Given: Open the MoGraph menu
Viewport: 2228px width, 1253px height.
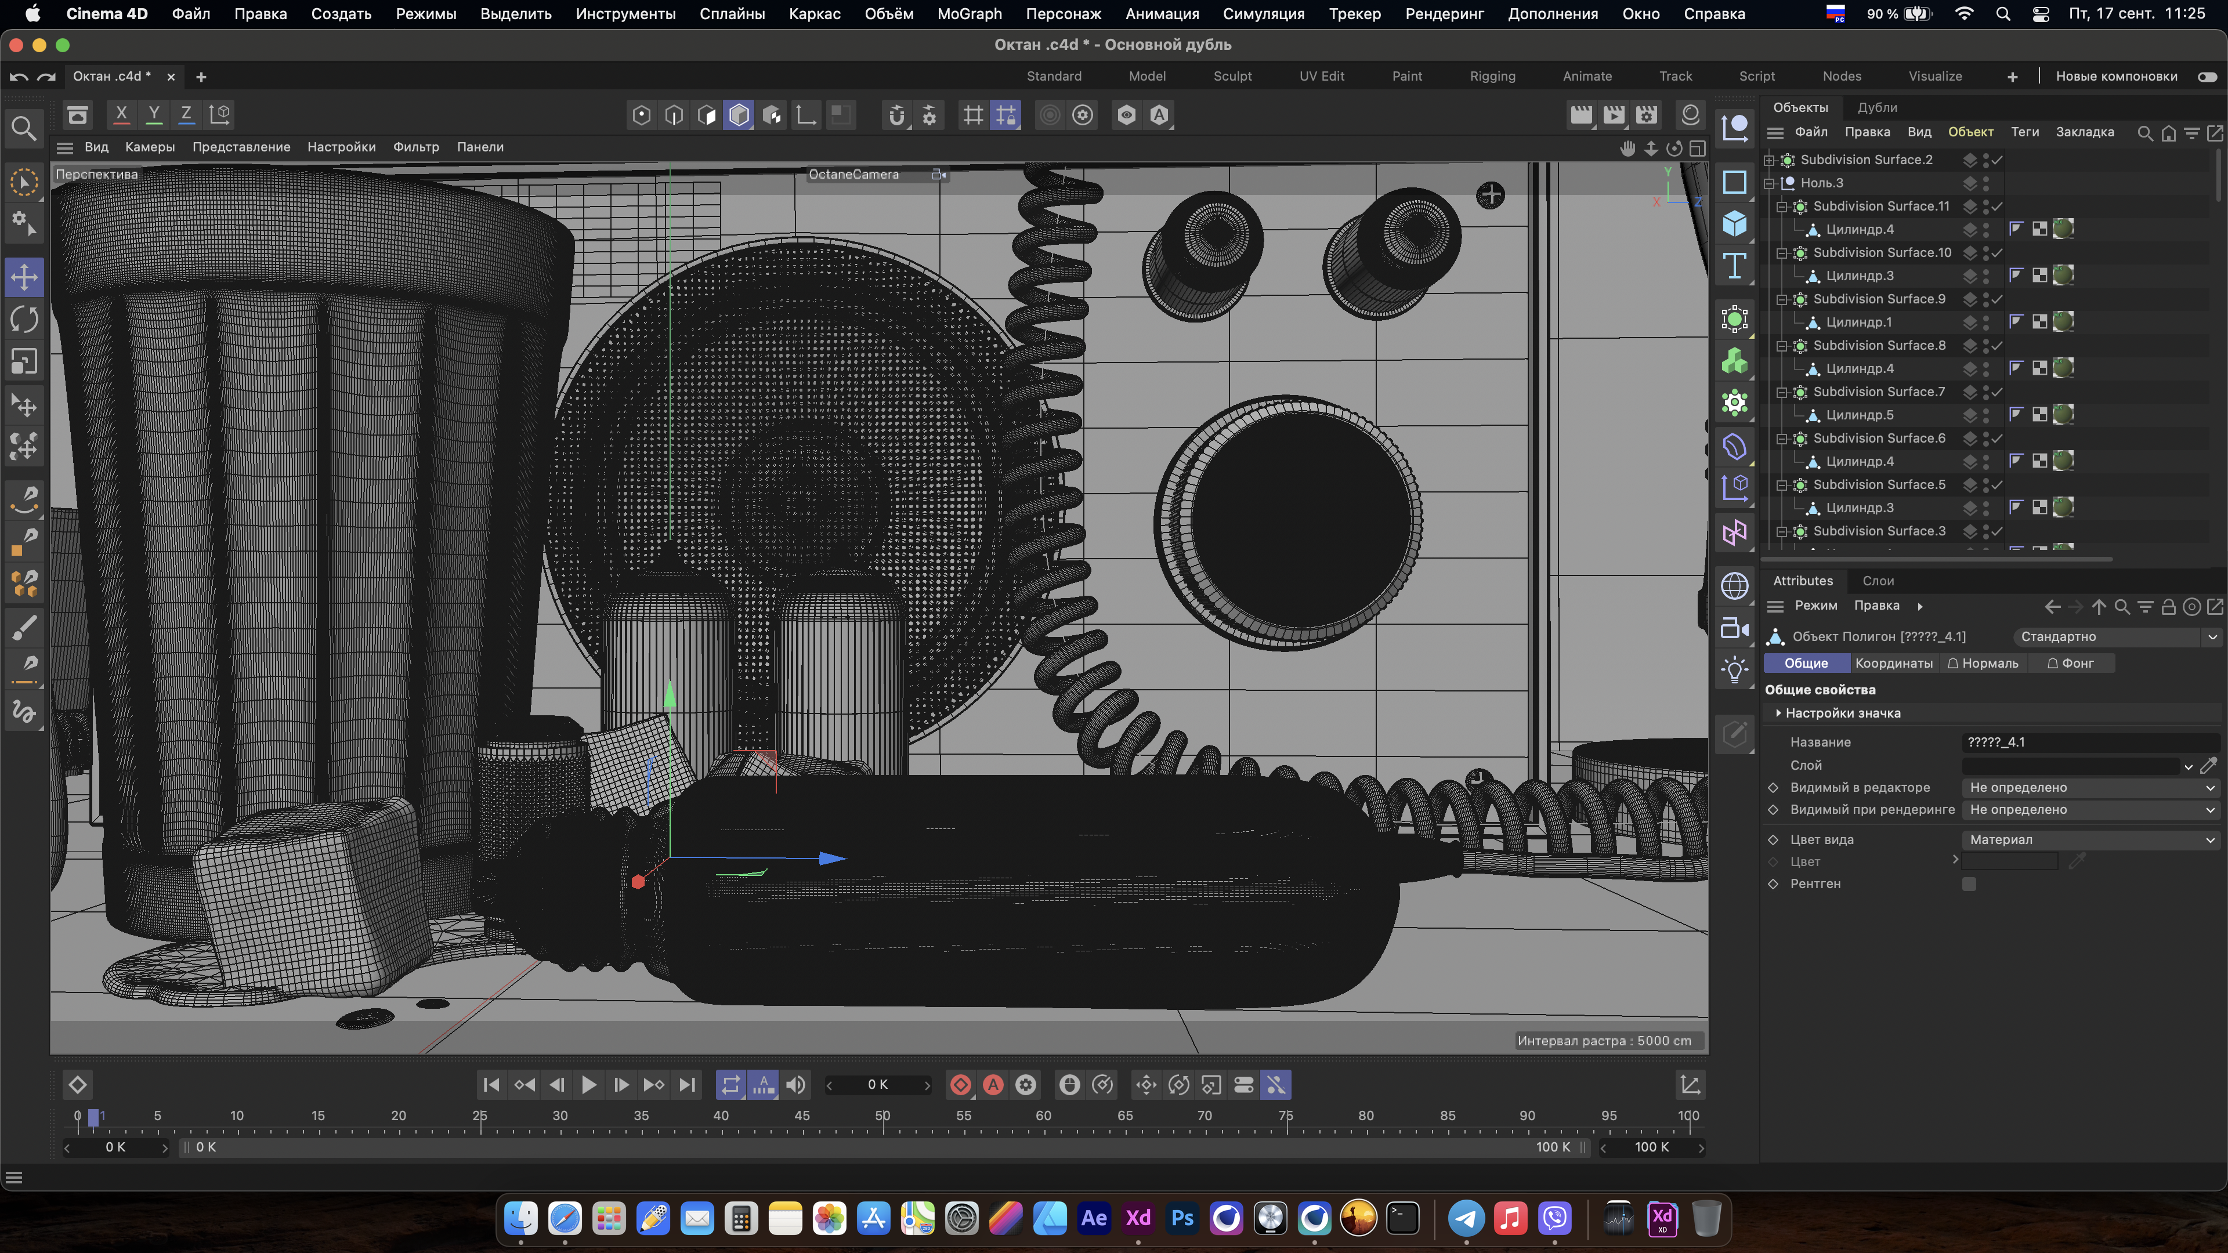Looking at the screenshot, I should [969, 14].
